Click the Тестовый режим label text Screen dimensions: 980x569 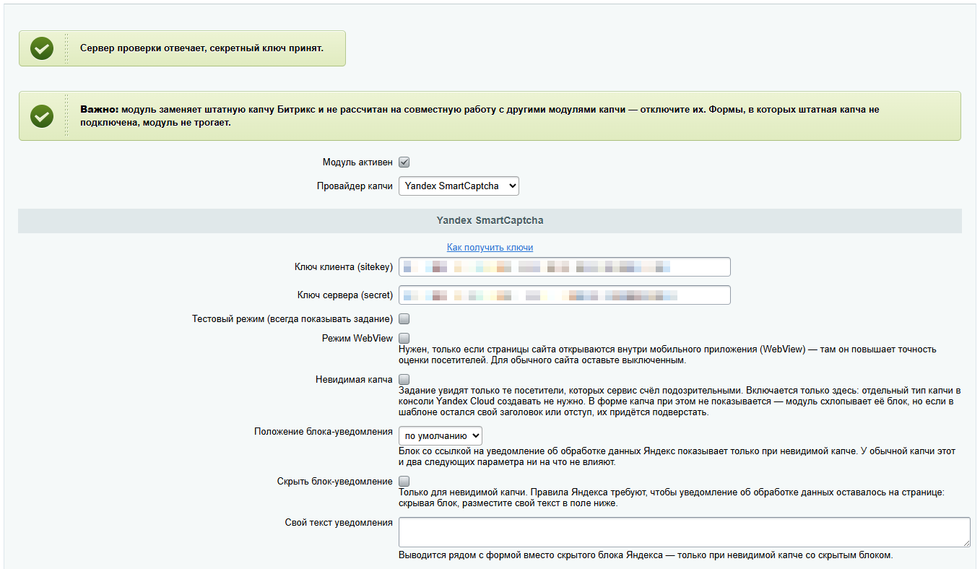coord(292,318)
